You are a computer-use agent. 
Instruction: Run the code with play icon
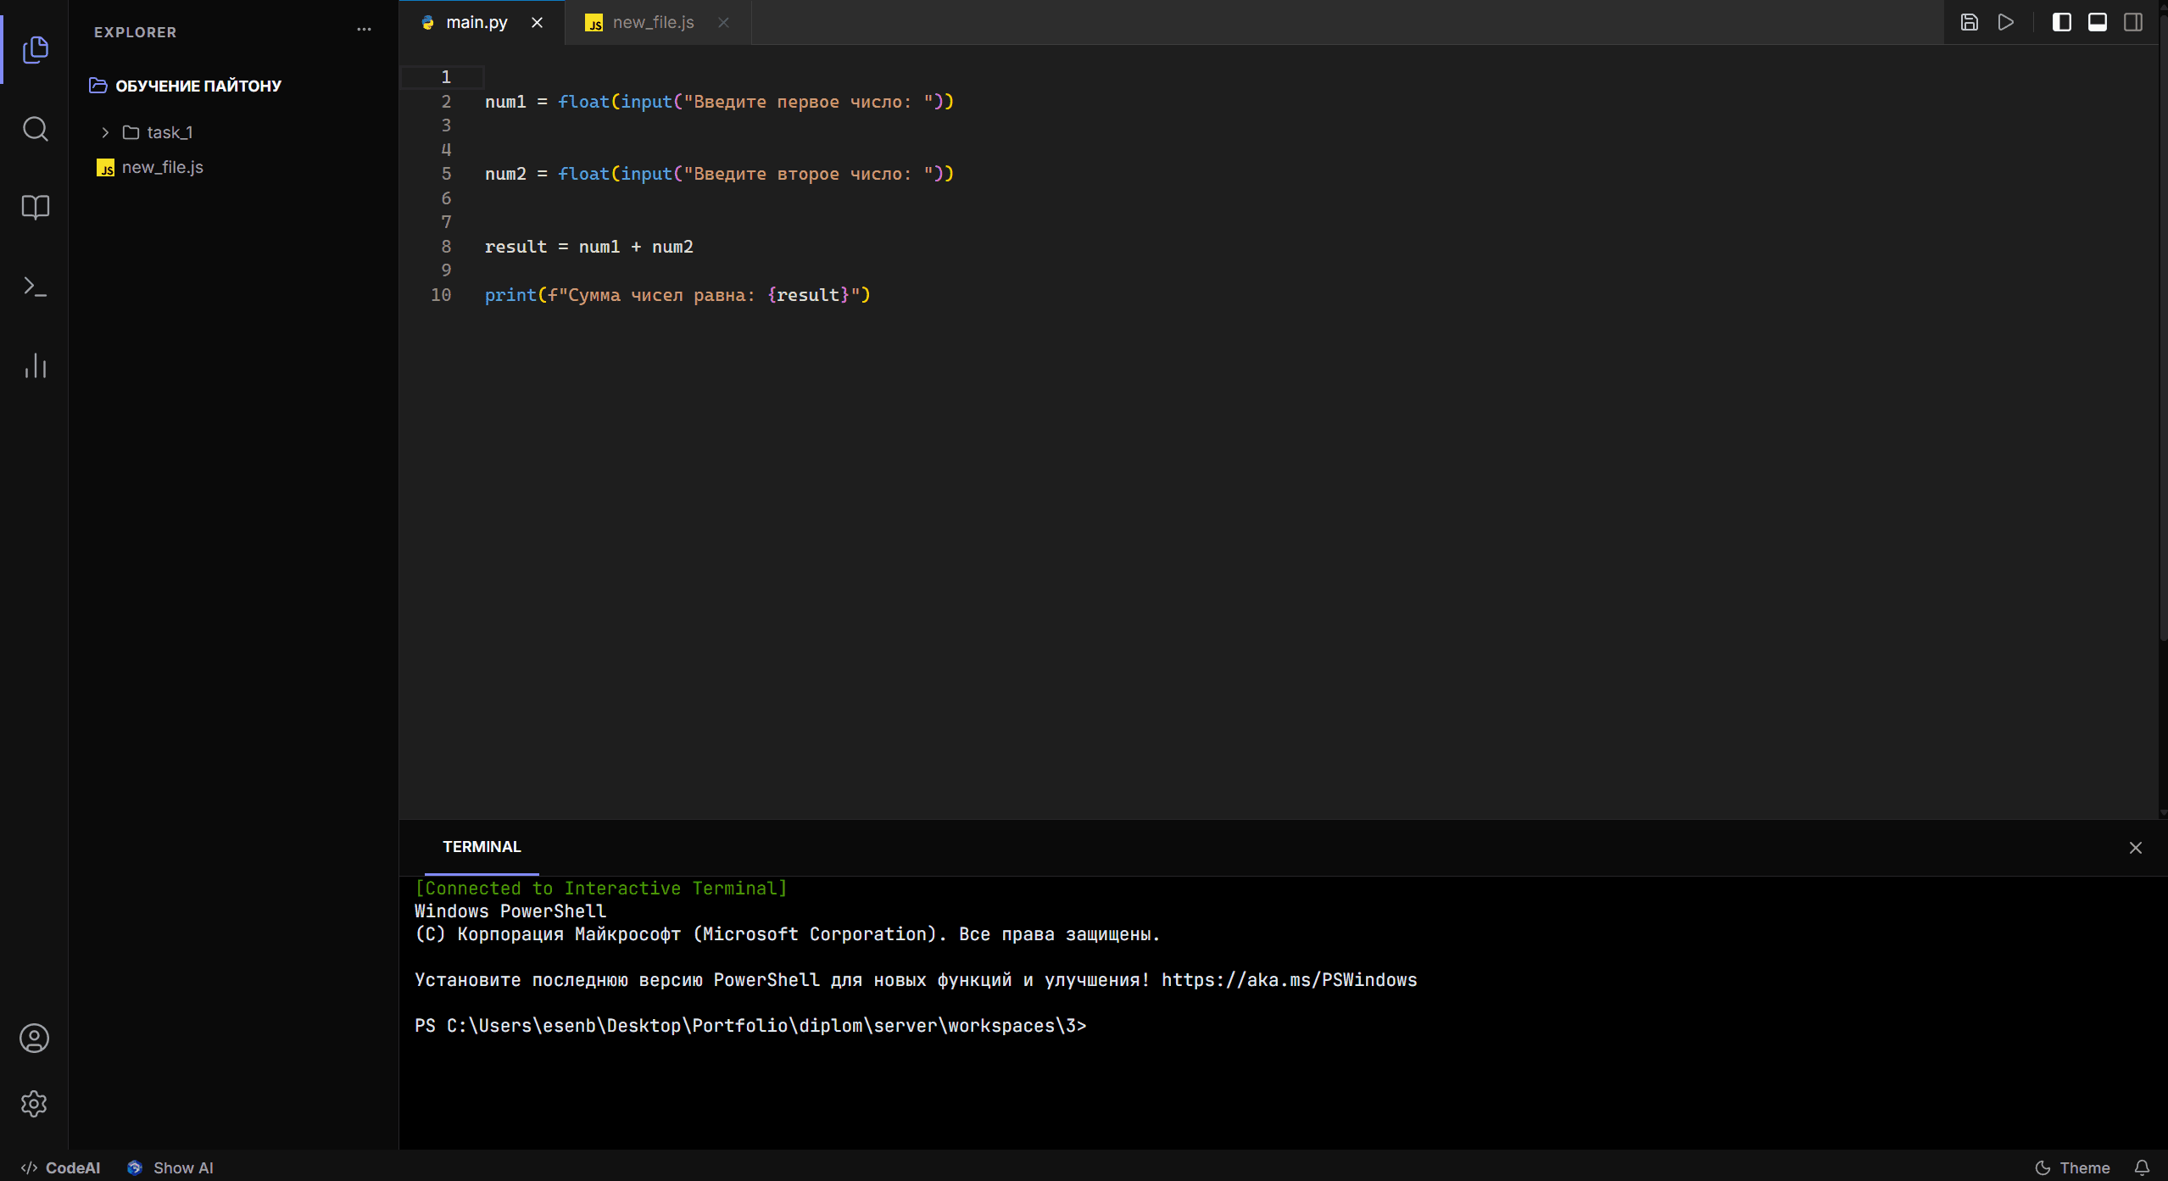point(2005,22)
